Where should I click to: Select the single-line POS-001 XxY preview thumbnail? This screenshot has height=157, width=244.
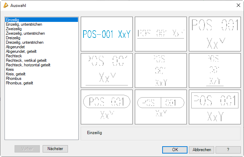107,34
